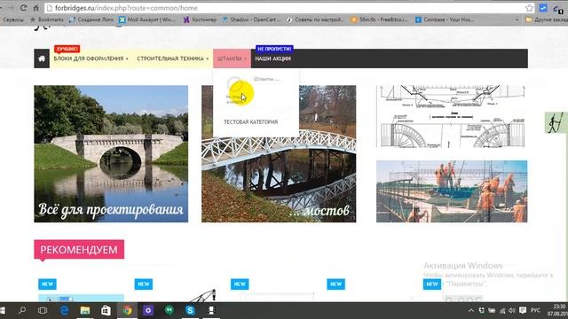This screenshot has height=319, width=568.
Task: Go to the site home icon in navigation bar
Action: coord(42,58)
